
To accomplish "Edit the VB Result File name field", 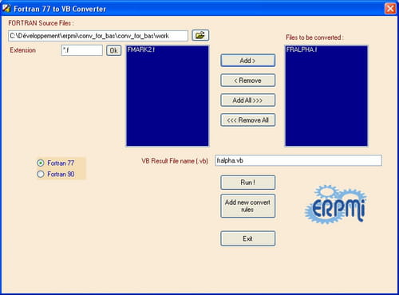I will tap(298, 160).
